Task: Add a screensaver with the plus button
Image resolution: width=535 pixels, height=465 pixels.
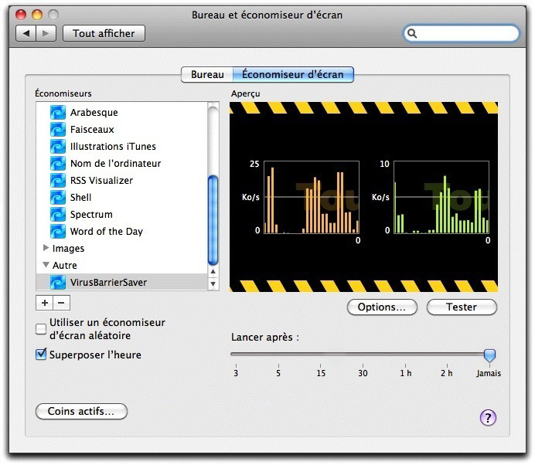Action: [x=44, y=303]
